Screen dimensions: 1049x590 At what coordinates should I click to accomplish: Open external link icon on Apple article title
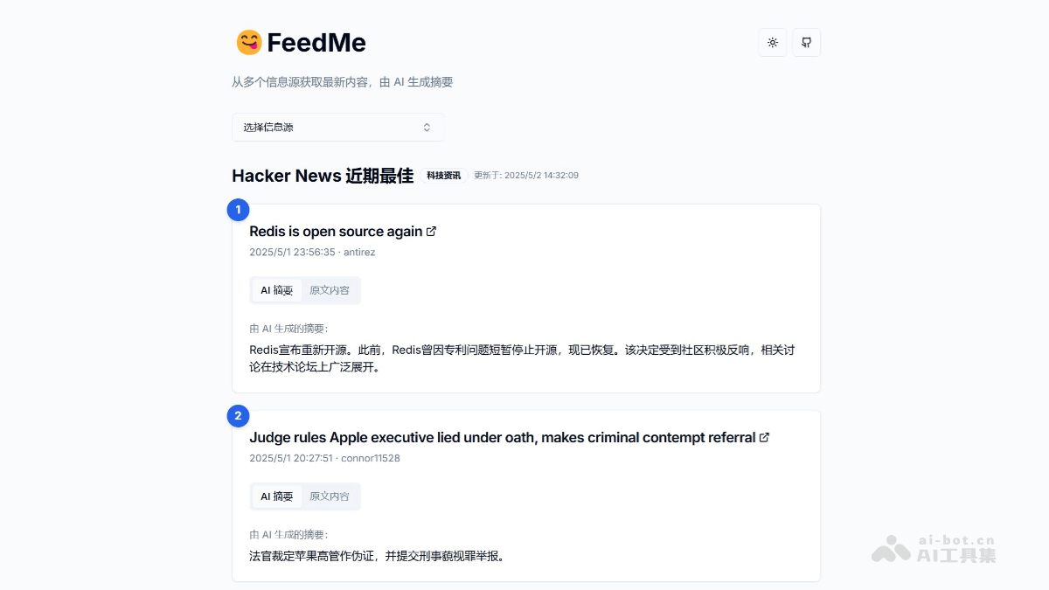point(765,437)
